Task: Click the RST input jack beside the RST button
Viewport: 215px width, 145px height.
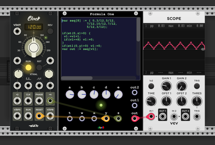Action: pyautogui.click(x=50, y=60)
